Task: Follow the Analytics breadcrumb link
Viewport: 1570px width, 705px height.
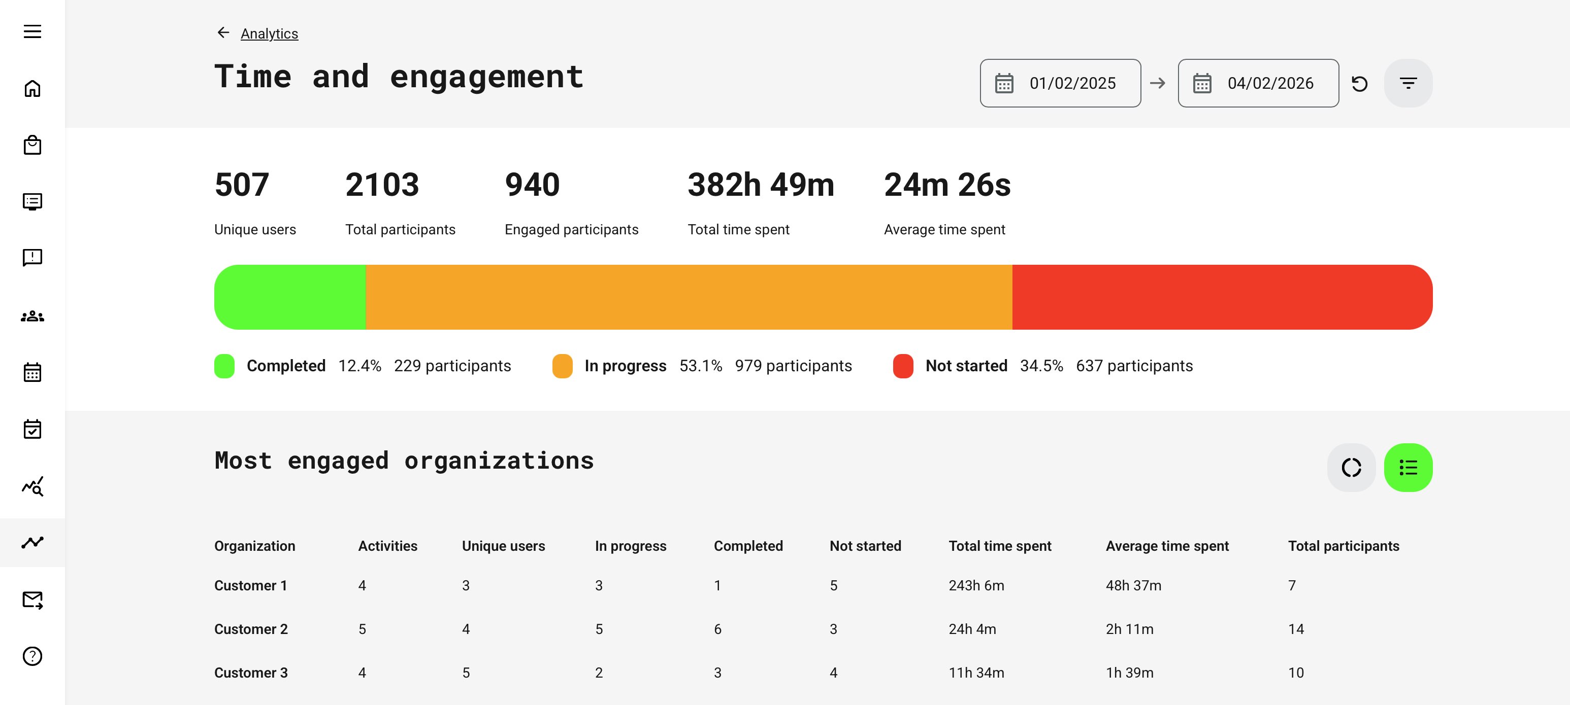Action: [270, 33]
